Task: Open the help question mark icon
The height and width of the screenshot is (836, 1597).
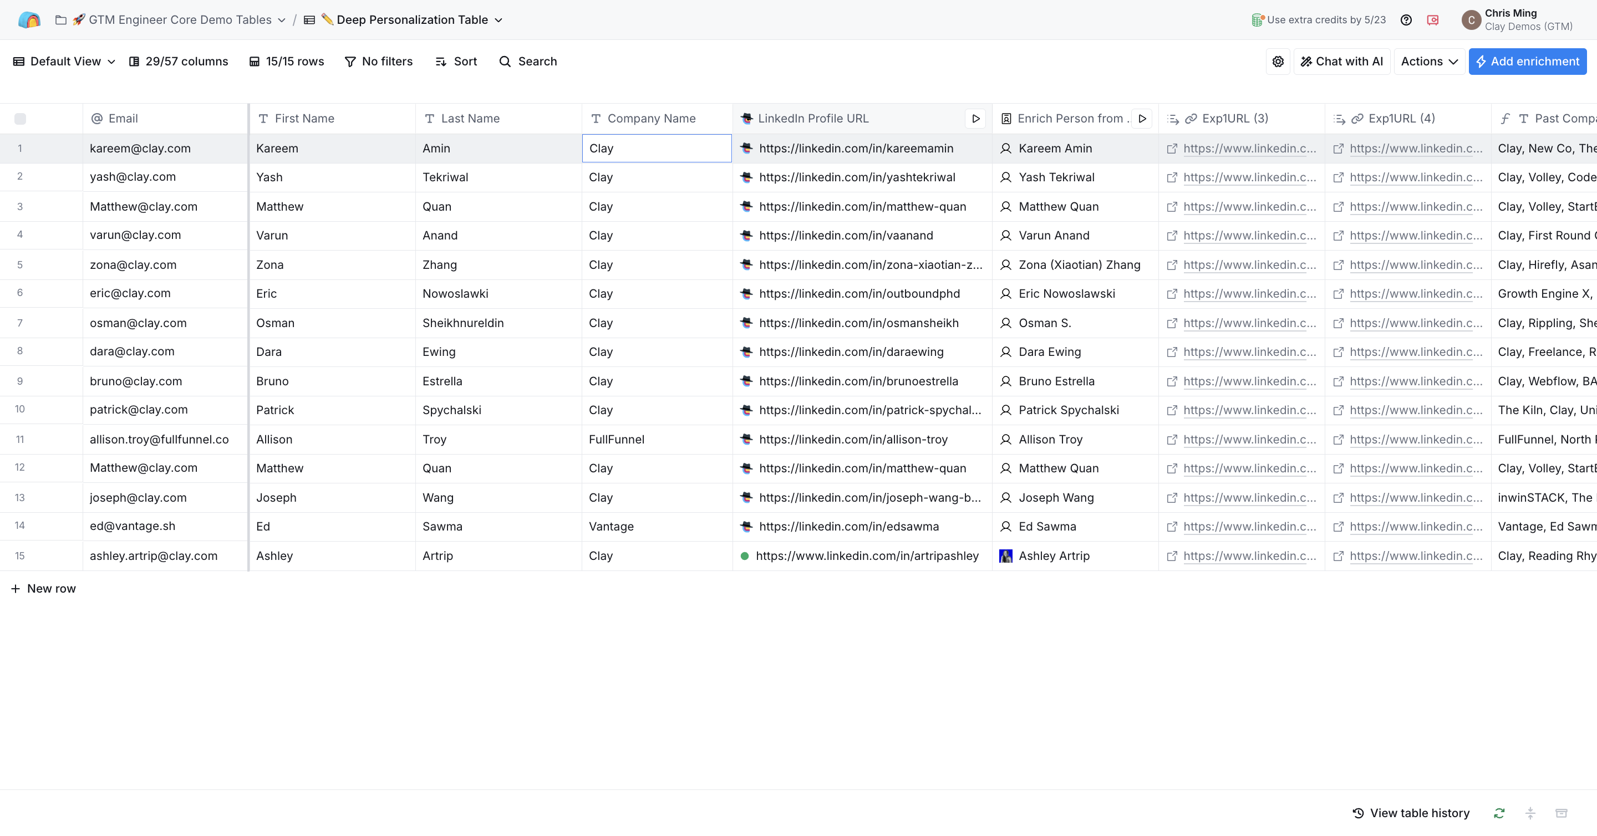Action: coord(1406,19)
